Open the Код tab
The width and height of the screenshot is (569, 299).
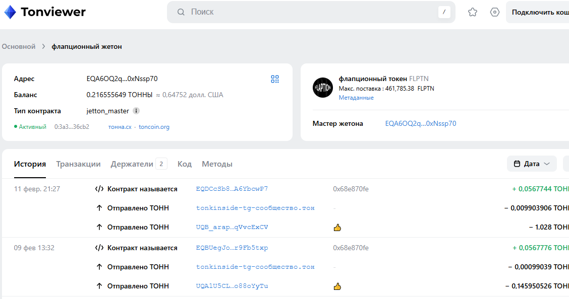pyautogui.click(x=184, y=164)
